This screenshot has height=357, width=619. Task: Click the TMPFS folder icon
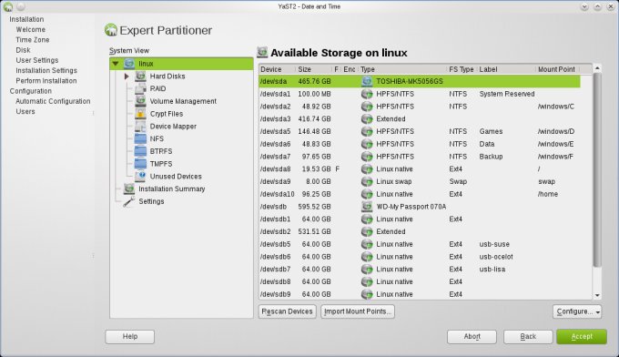click(140, 164)
